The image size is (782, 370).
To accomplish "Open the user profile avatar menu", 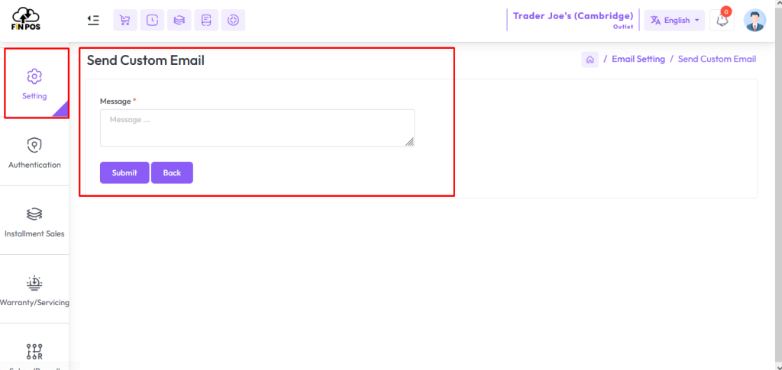I will pyautogui.click(x=755, y=21).
